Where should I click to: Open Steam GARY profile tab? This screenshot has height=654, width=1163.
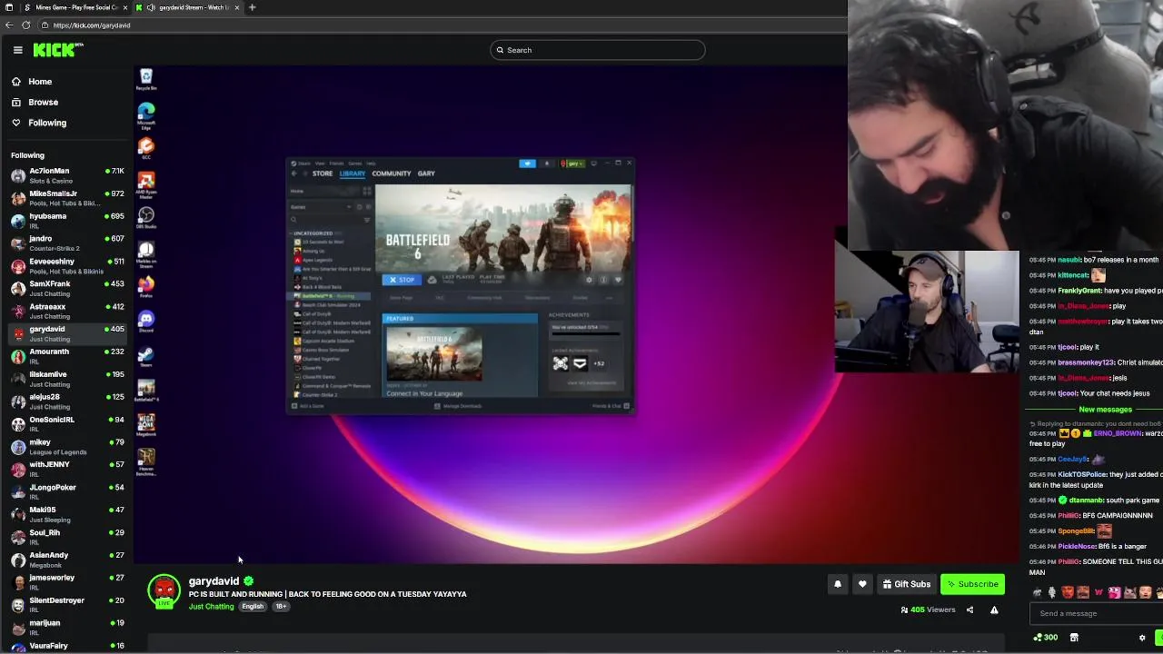tap(426, 173)
